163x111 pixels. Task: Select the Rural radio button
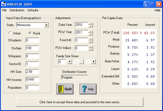[30, 33]
